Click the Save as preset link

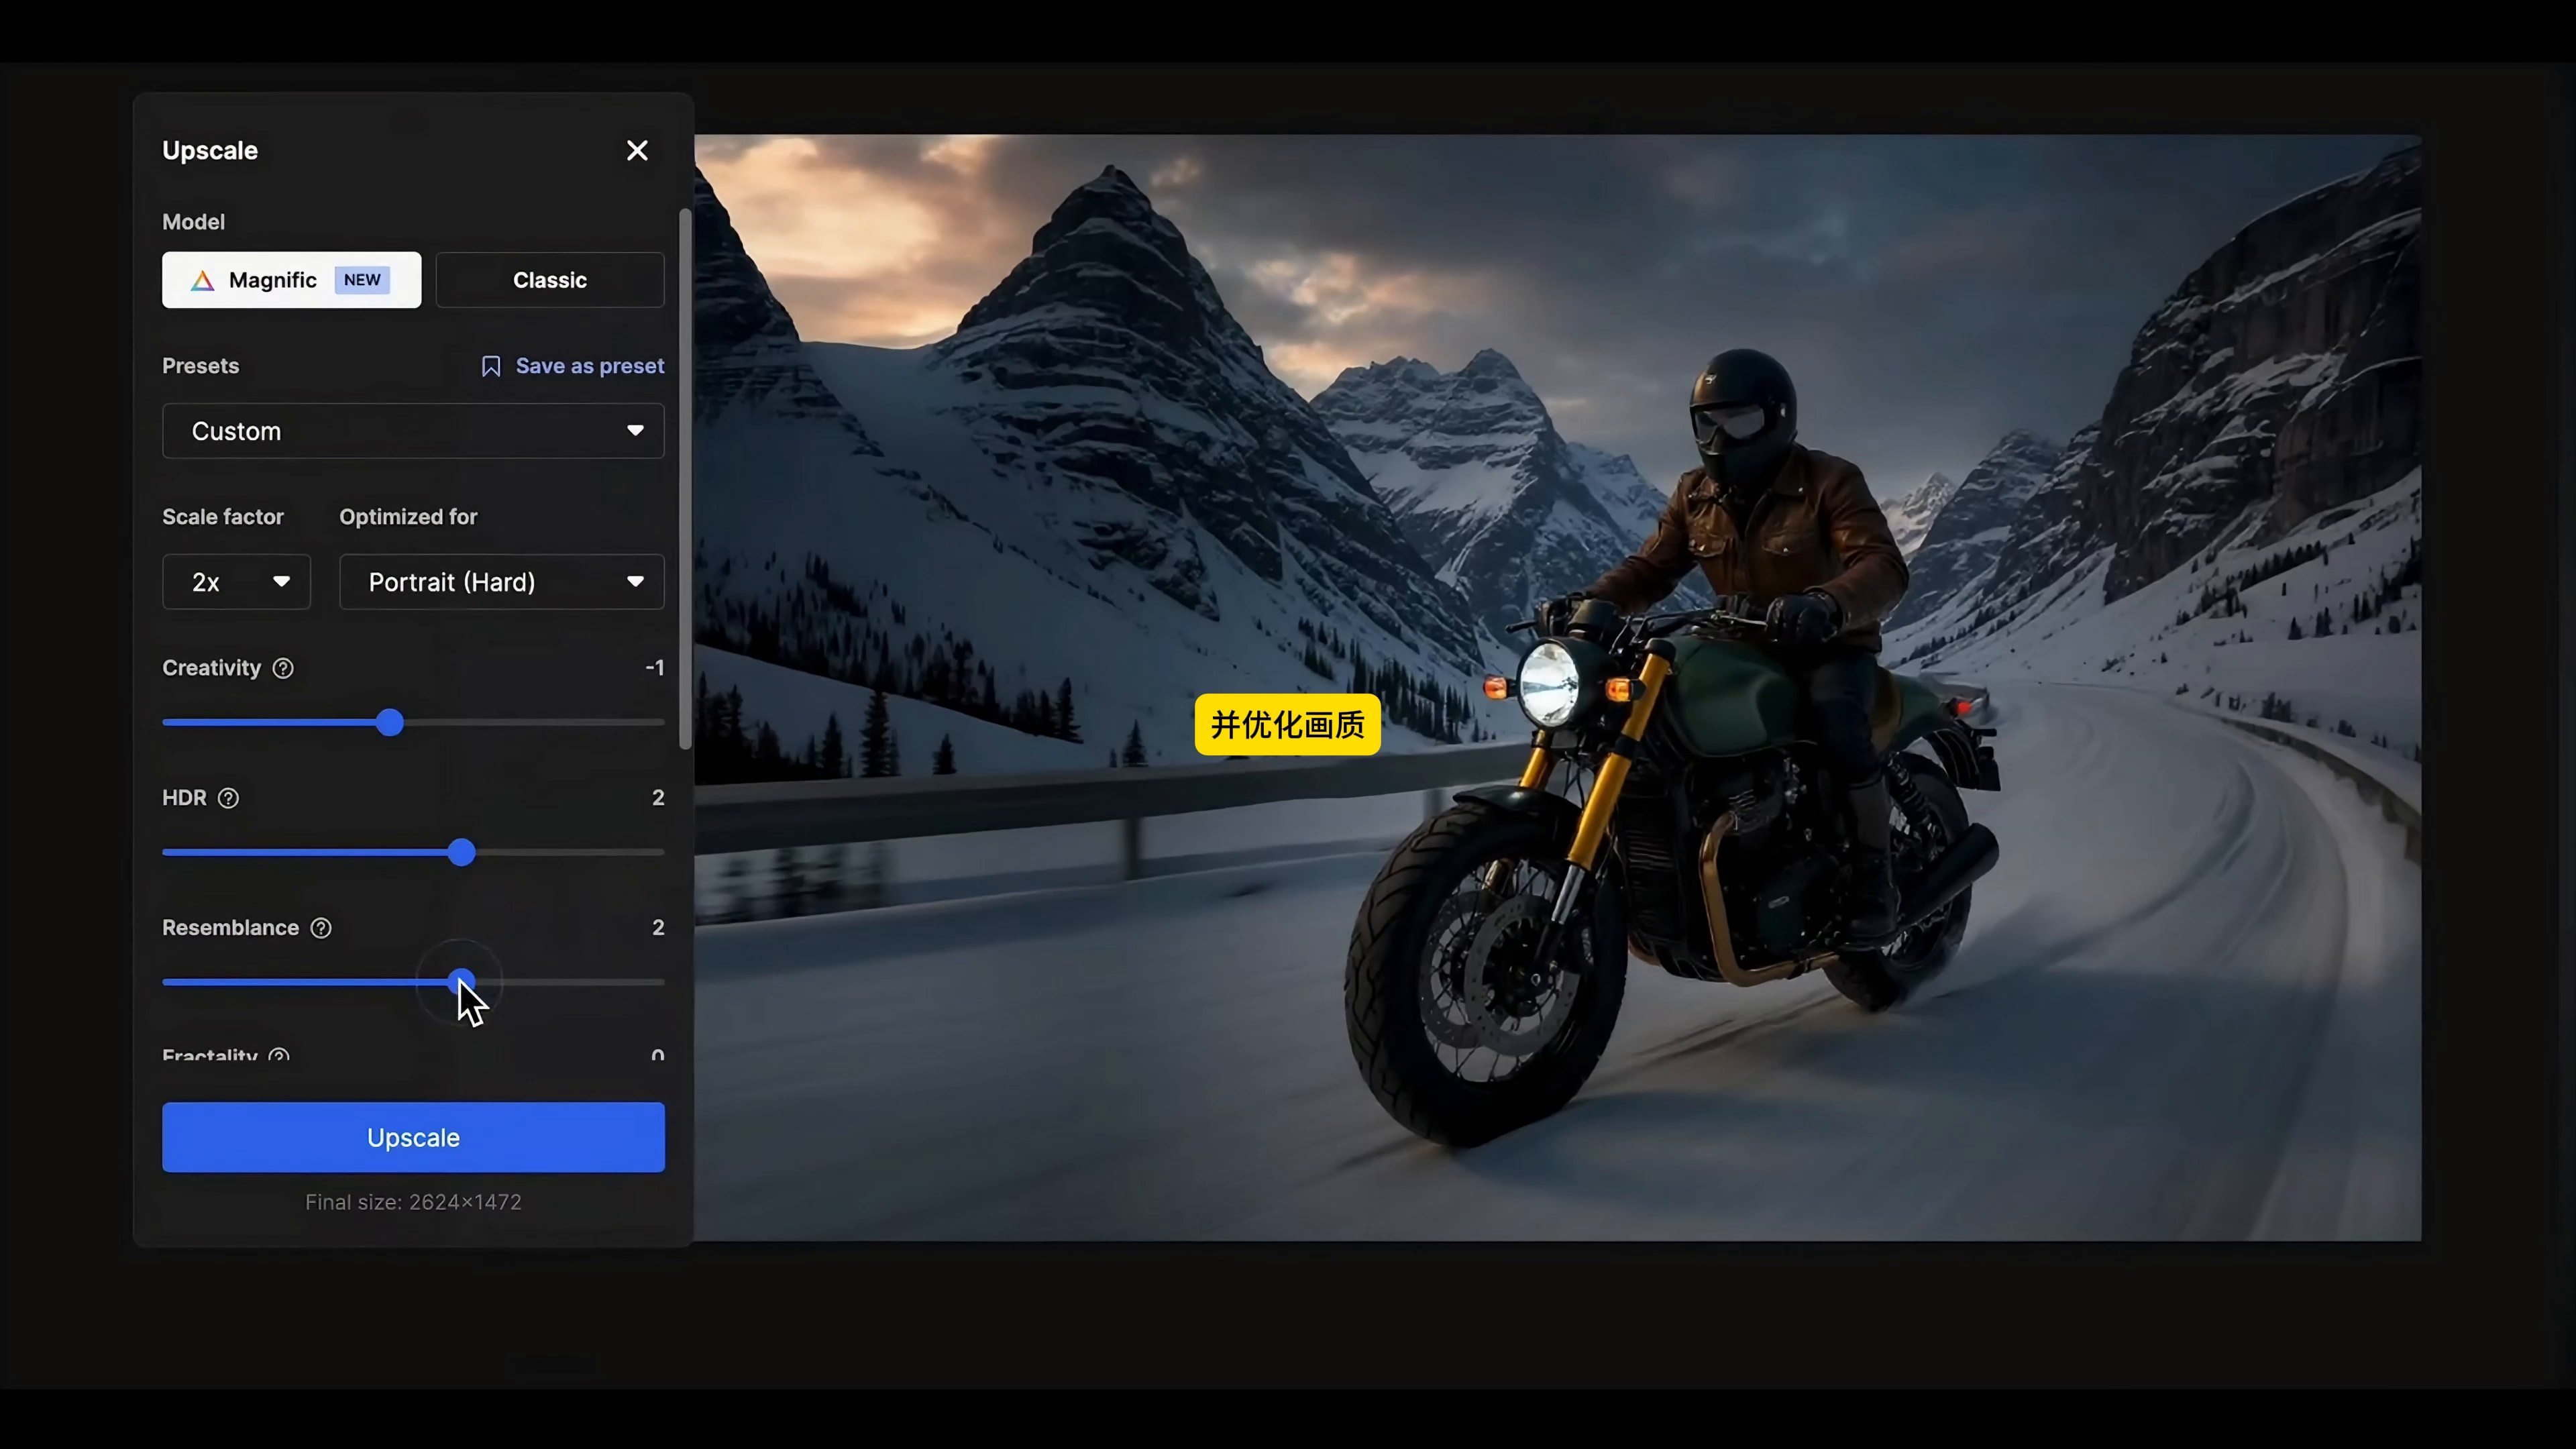589,366
